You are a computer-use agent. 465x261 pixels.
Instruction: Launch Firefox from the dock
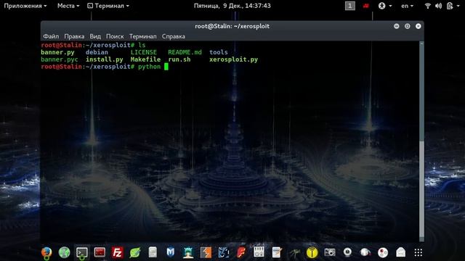tap(46, 252)
